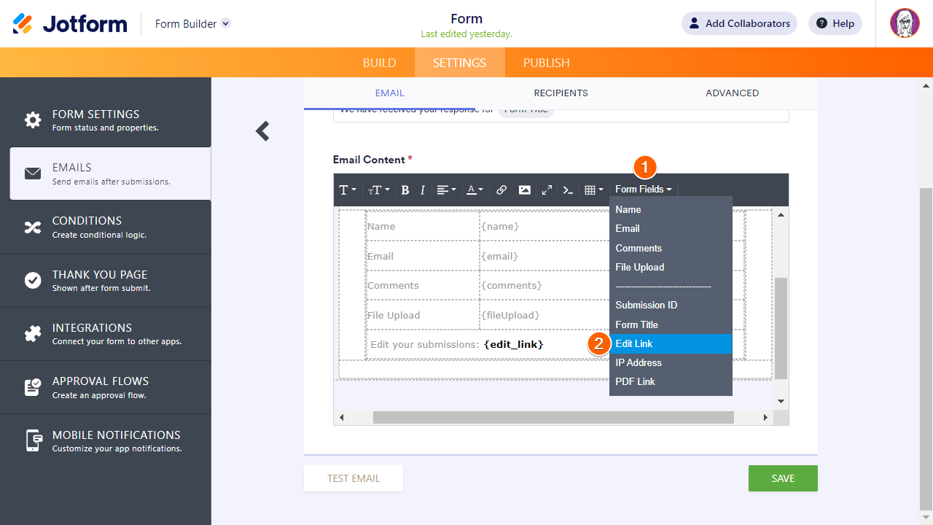The height and width of the screenshot is (525, 933).
Task: Choose Submission ID in the dropdown list
Action: tap(646, 305)
